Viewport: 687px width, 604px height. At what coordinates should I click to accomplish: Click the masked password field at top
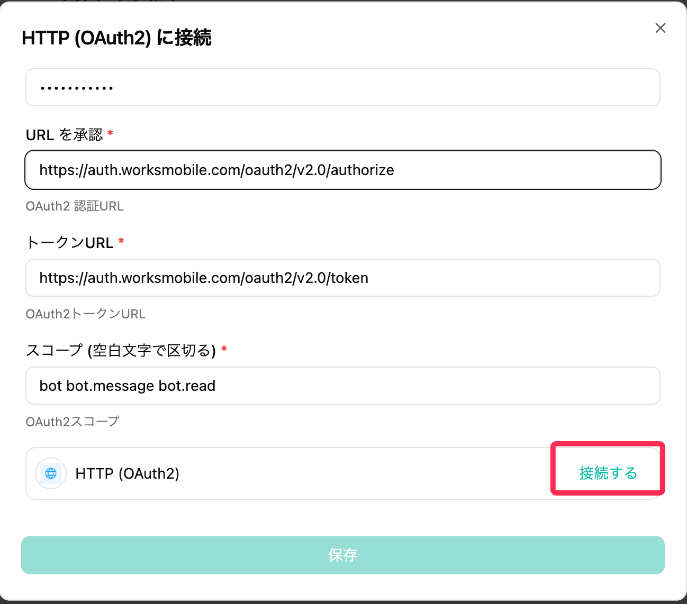343,87
